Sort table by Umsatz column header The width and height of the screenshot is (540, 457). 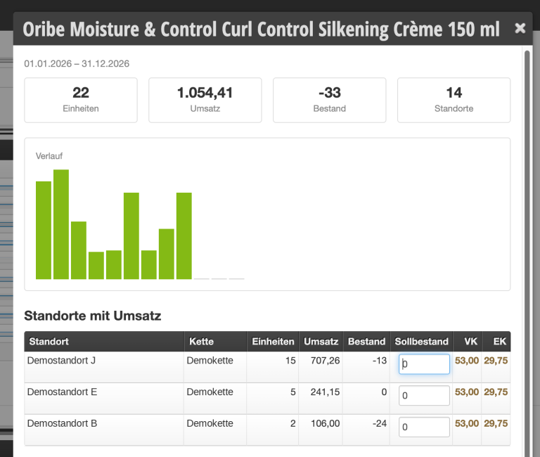321,341
